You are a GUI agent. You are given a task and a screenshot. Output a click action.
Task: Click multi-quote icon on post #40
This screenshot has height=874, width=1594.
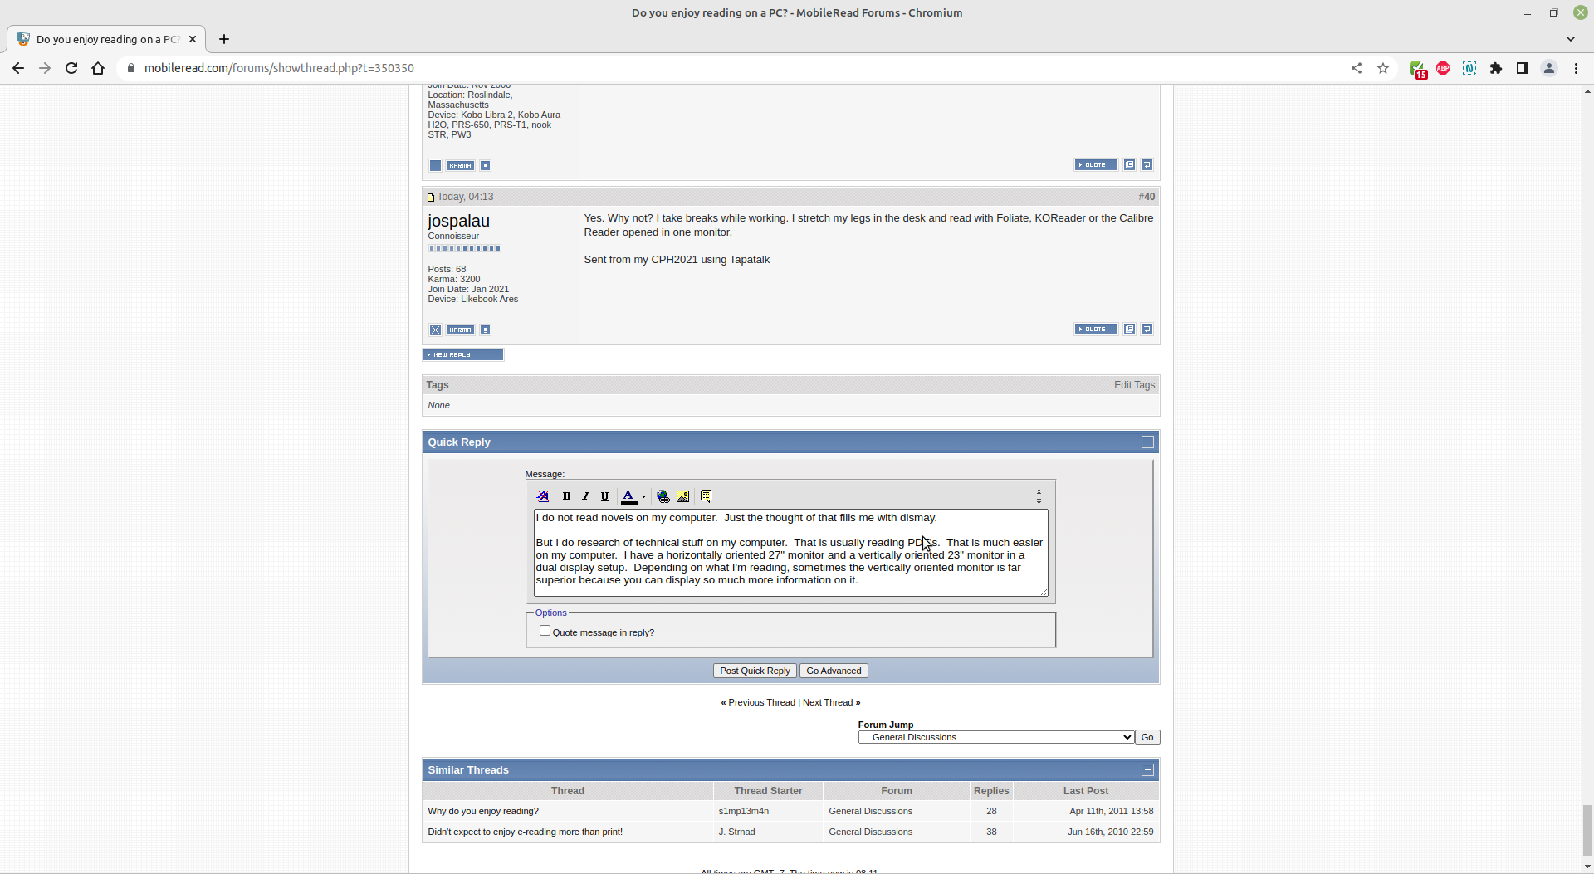tap(1130, 330)
